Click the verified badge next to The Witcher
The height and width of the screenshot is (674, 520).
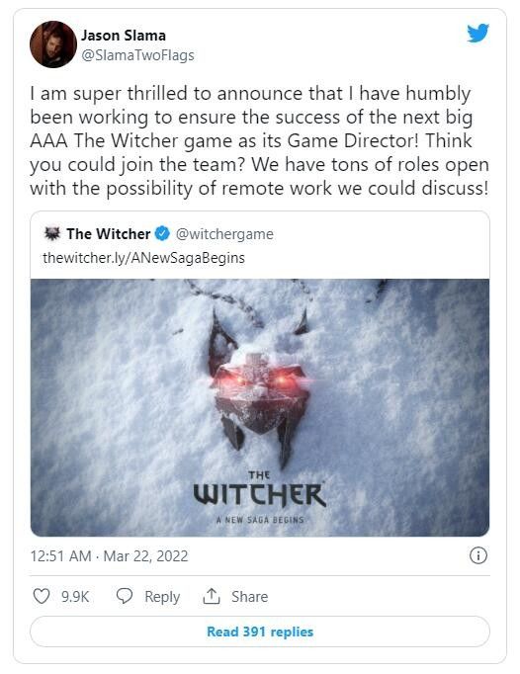(162, 234)
